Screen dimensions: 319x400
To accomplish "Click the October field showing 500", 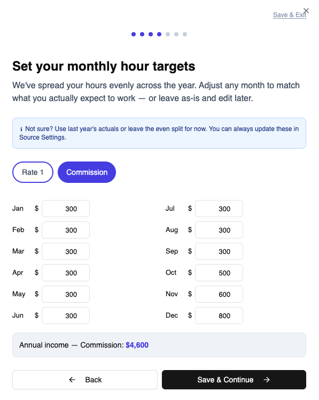I will point(219,273).
